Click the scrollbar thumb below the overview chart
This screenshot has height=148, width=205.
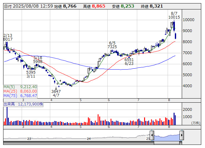pyautogui.click(x=167, y=143)
